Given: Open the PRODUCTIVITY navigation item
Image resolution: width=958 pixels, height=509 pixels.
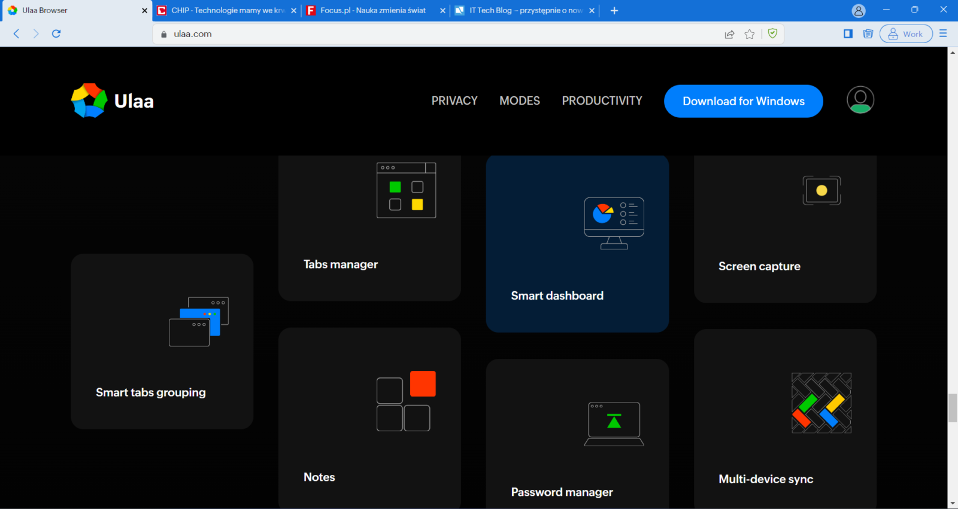Looking at the screenshot, I should pos(602,101).
